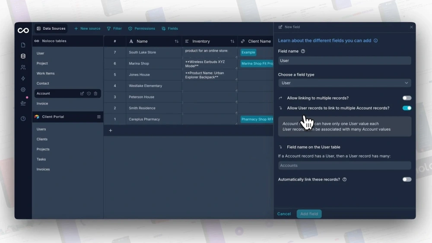Click help icon beside Automatically link these records
Viewport: 432px width, 243px height.
tap(344, 180)
